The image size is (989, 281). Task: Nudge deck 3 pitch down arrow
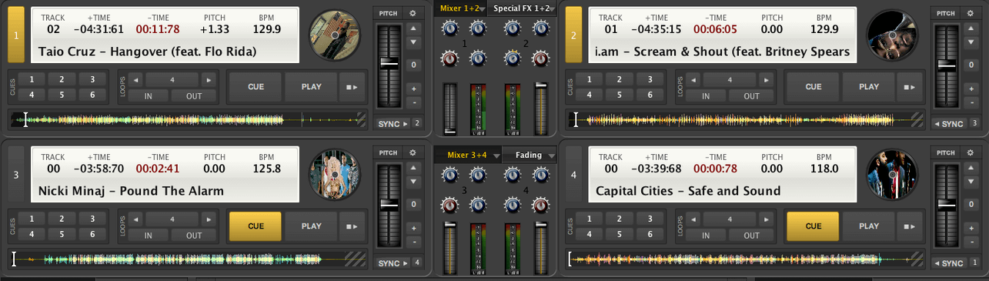pyautogui.click(x=413, y=182)
